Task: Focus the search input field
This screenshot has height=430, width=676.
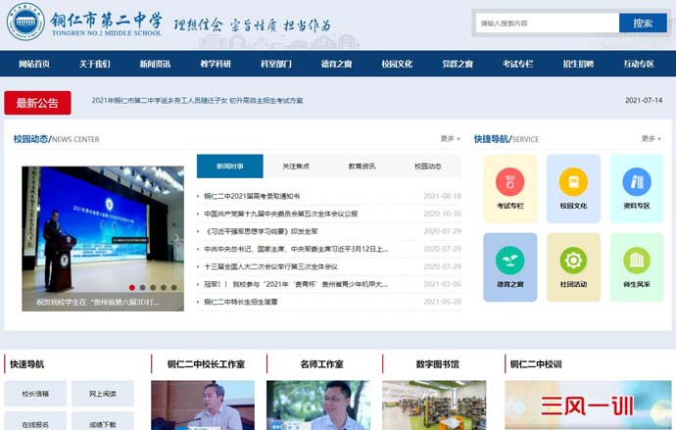Action: 547,23
